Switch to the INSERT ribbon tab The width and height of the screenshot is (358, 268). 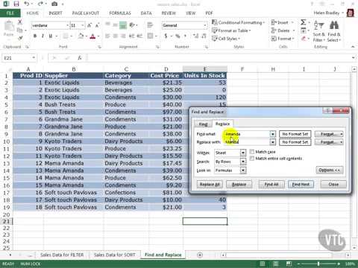click(x=55, y=13)
